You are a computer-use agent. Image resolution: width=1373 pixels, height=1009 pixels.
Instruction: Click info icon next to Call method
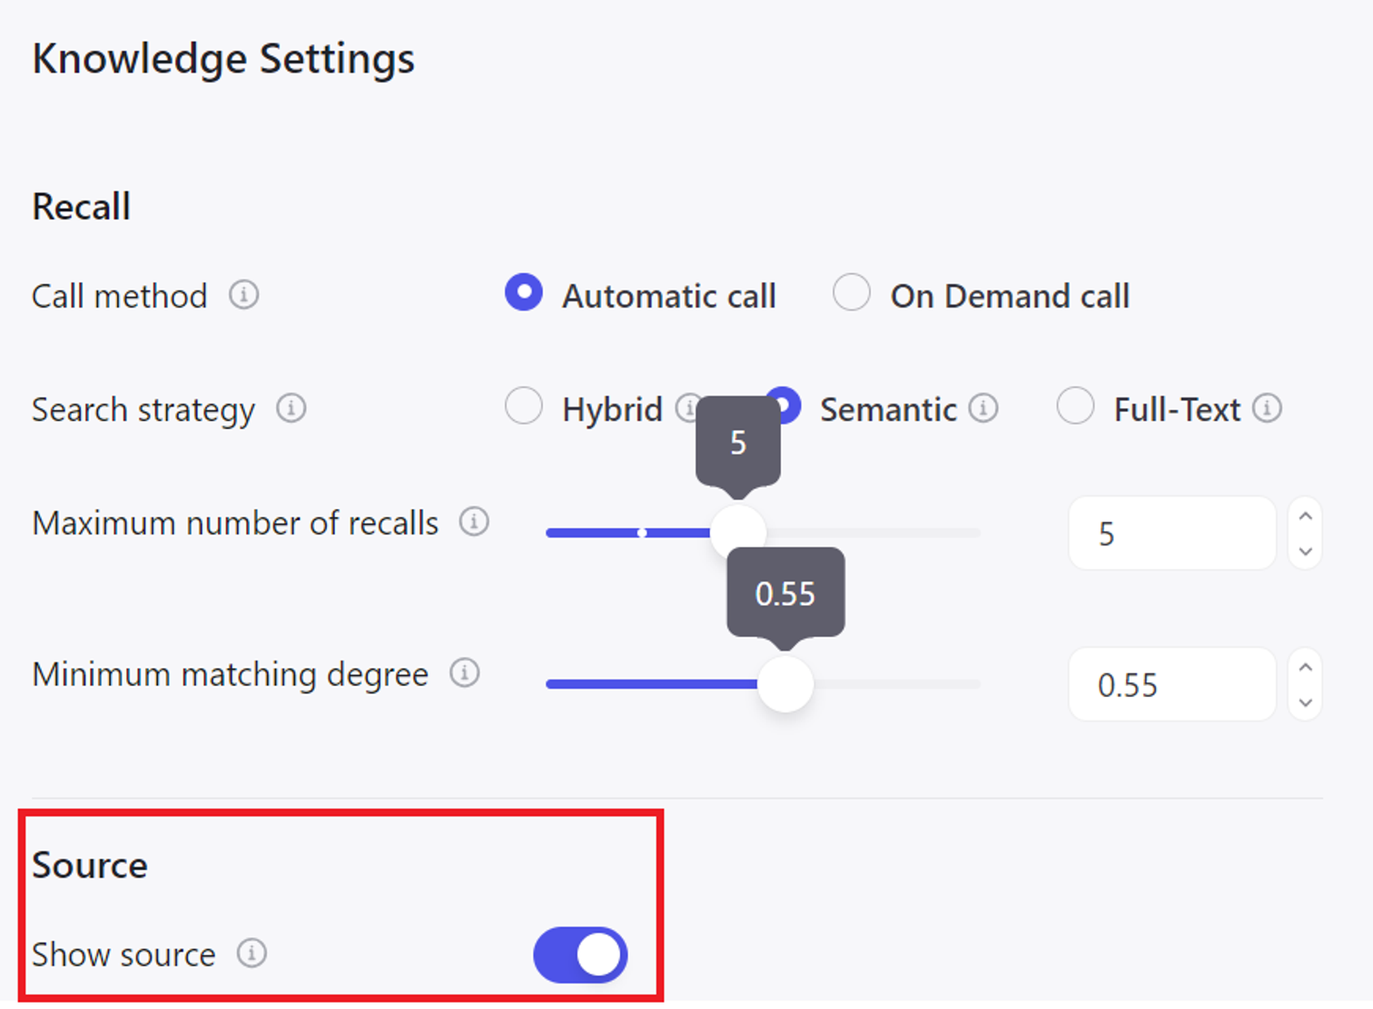243,295
